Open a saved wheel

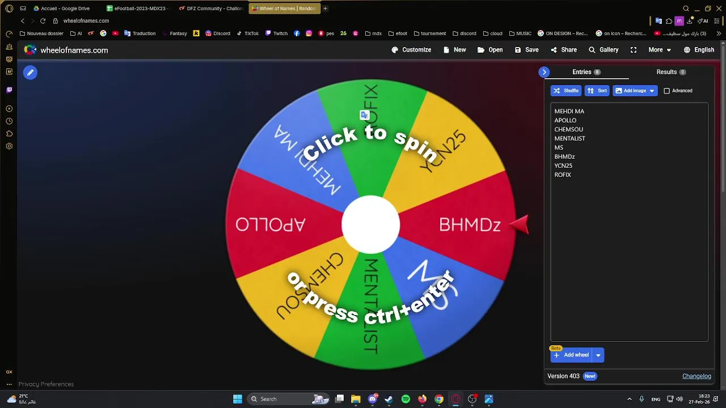(x=490, y=50)
